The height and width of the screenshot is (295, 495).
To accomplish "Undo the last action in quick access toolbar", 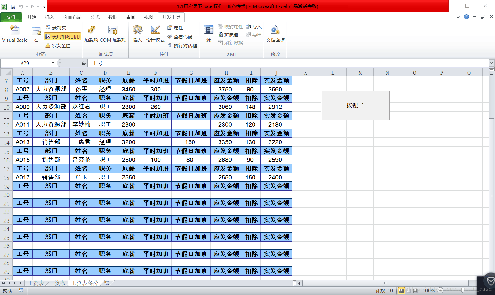I will pos(21,6).
